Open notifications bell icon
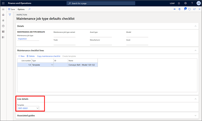Image resolution: width=202 pixels, height=121 pixels. pos(179,3)
